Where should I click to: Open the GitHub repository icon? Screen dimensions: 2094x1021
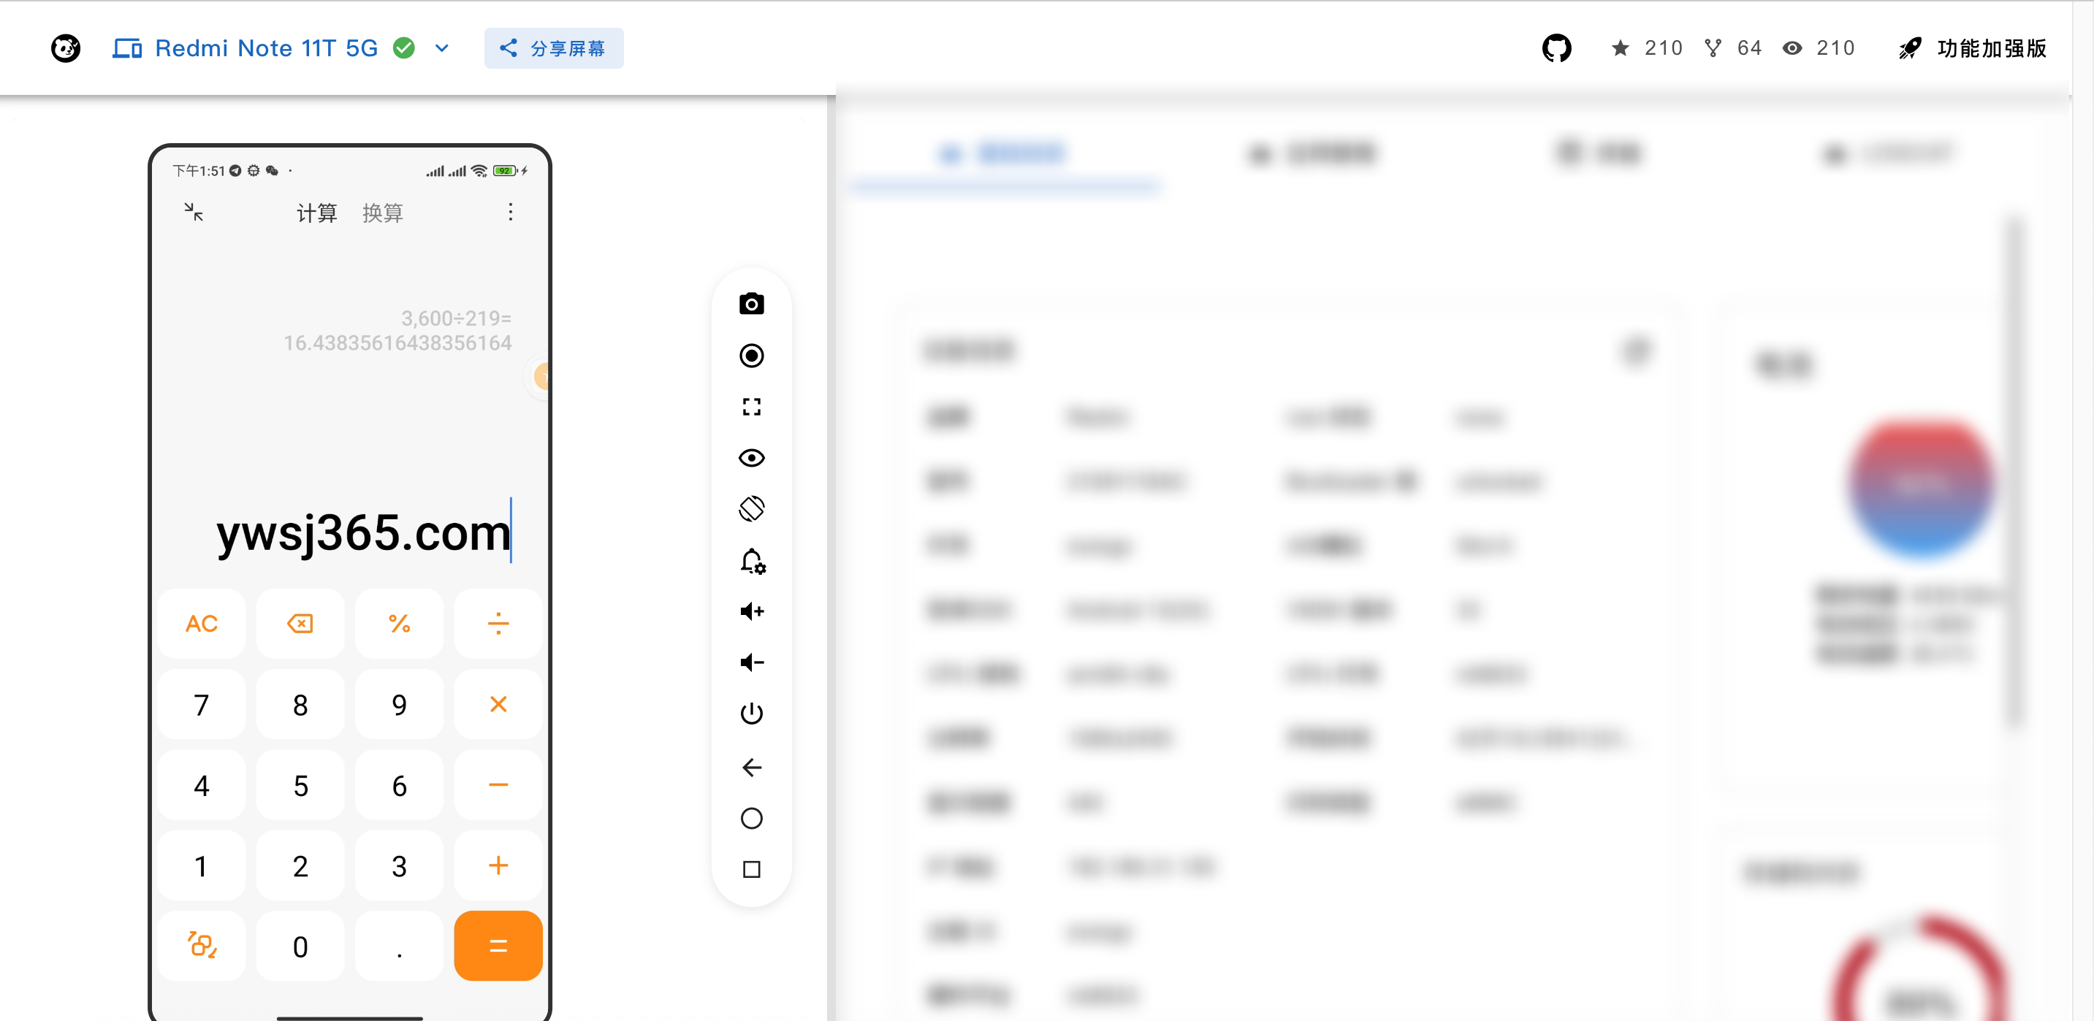click(1556, 48)
